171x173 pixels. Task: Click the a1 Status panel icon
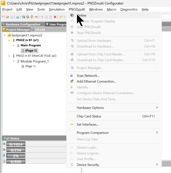pyautogui.click(x=4, y=138)
